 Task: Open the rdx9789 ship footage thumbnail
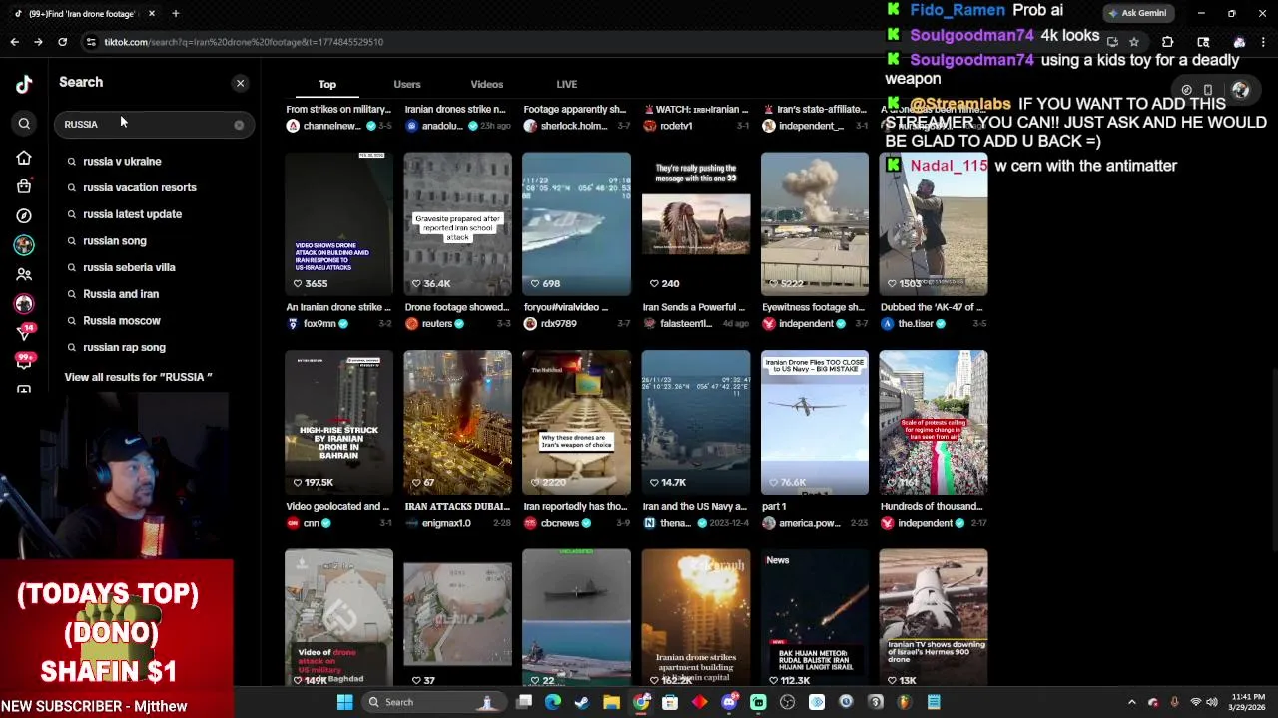pyautogui.click(x=576, y=224)
